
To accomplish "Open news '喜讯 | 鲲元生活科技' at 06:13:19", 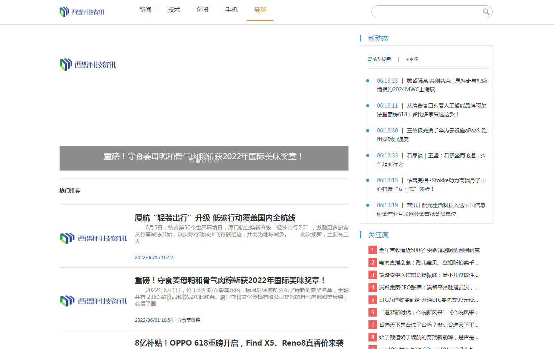I will pyautogui.click(x=432, y=209).
